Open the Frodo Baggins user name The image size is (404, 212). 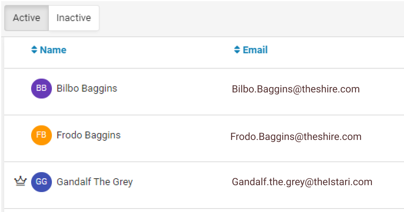click(89, 135)
